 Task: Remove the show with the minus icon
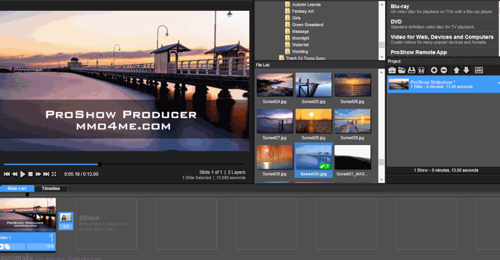pos(444,70)
